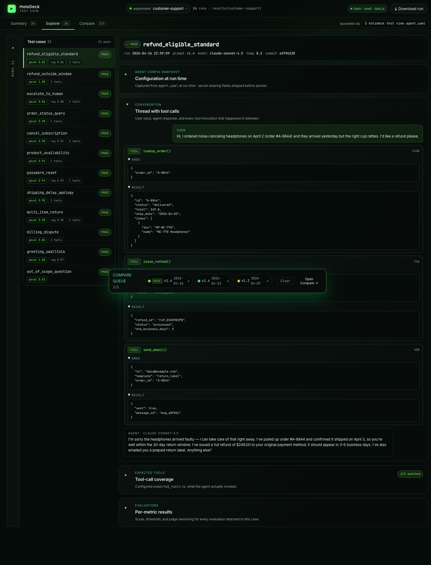Click the rag 0.88 chip on escalate_to_human

(x=57, y=102)
